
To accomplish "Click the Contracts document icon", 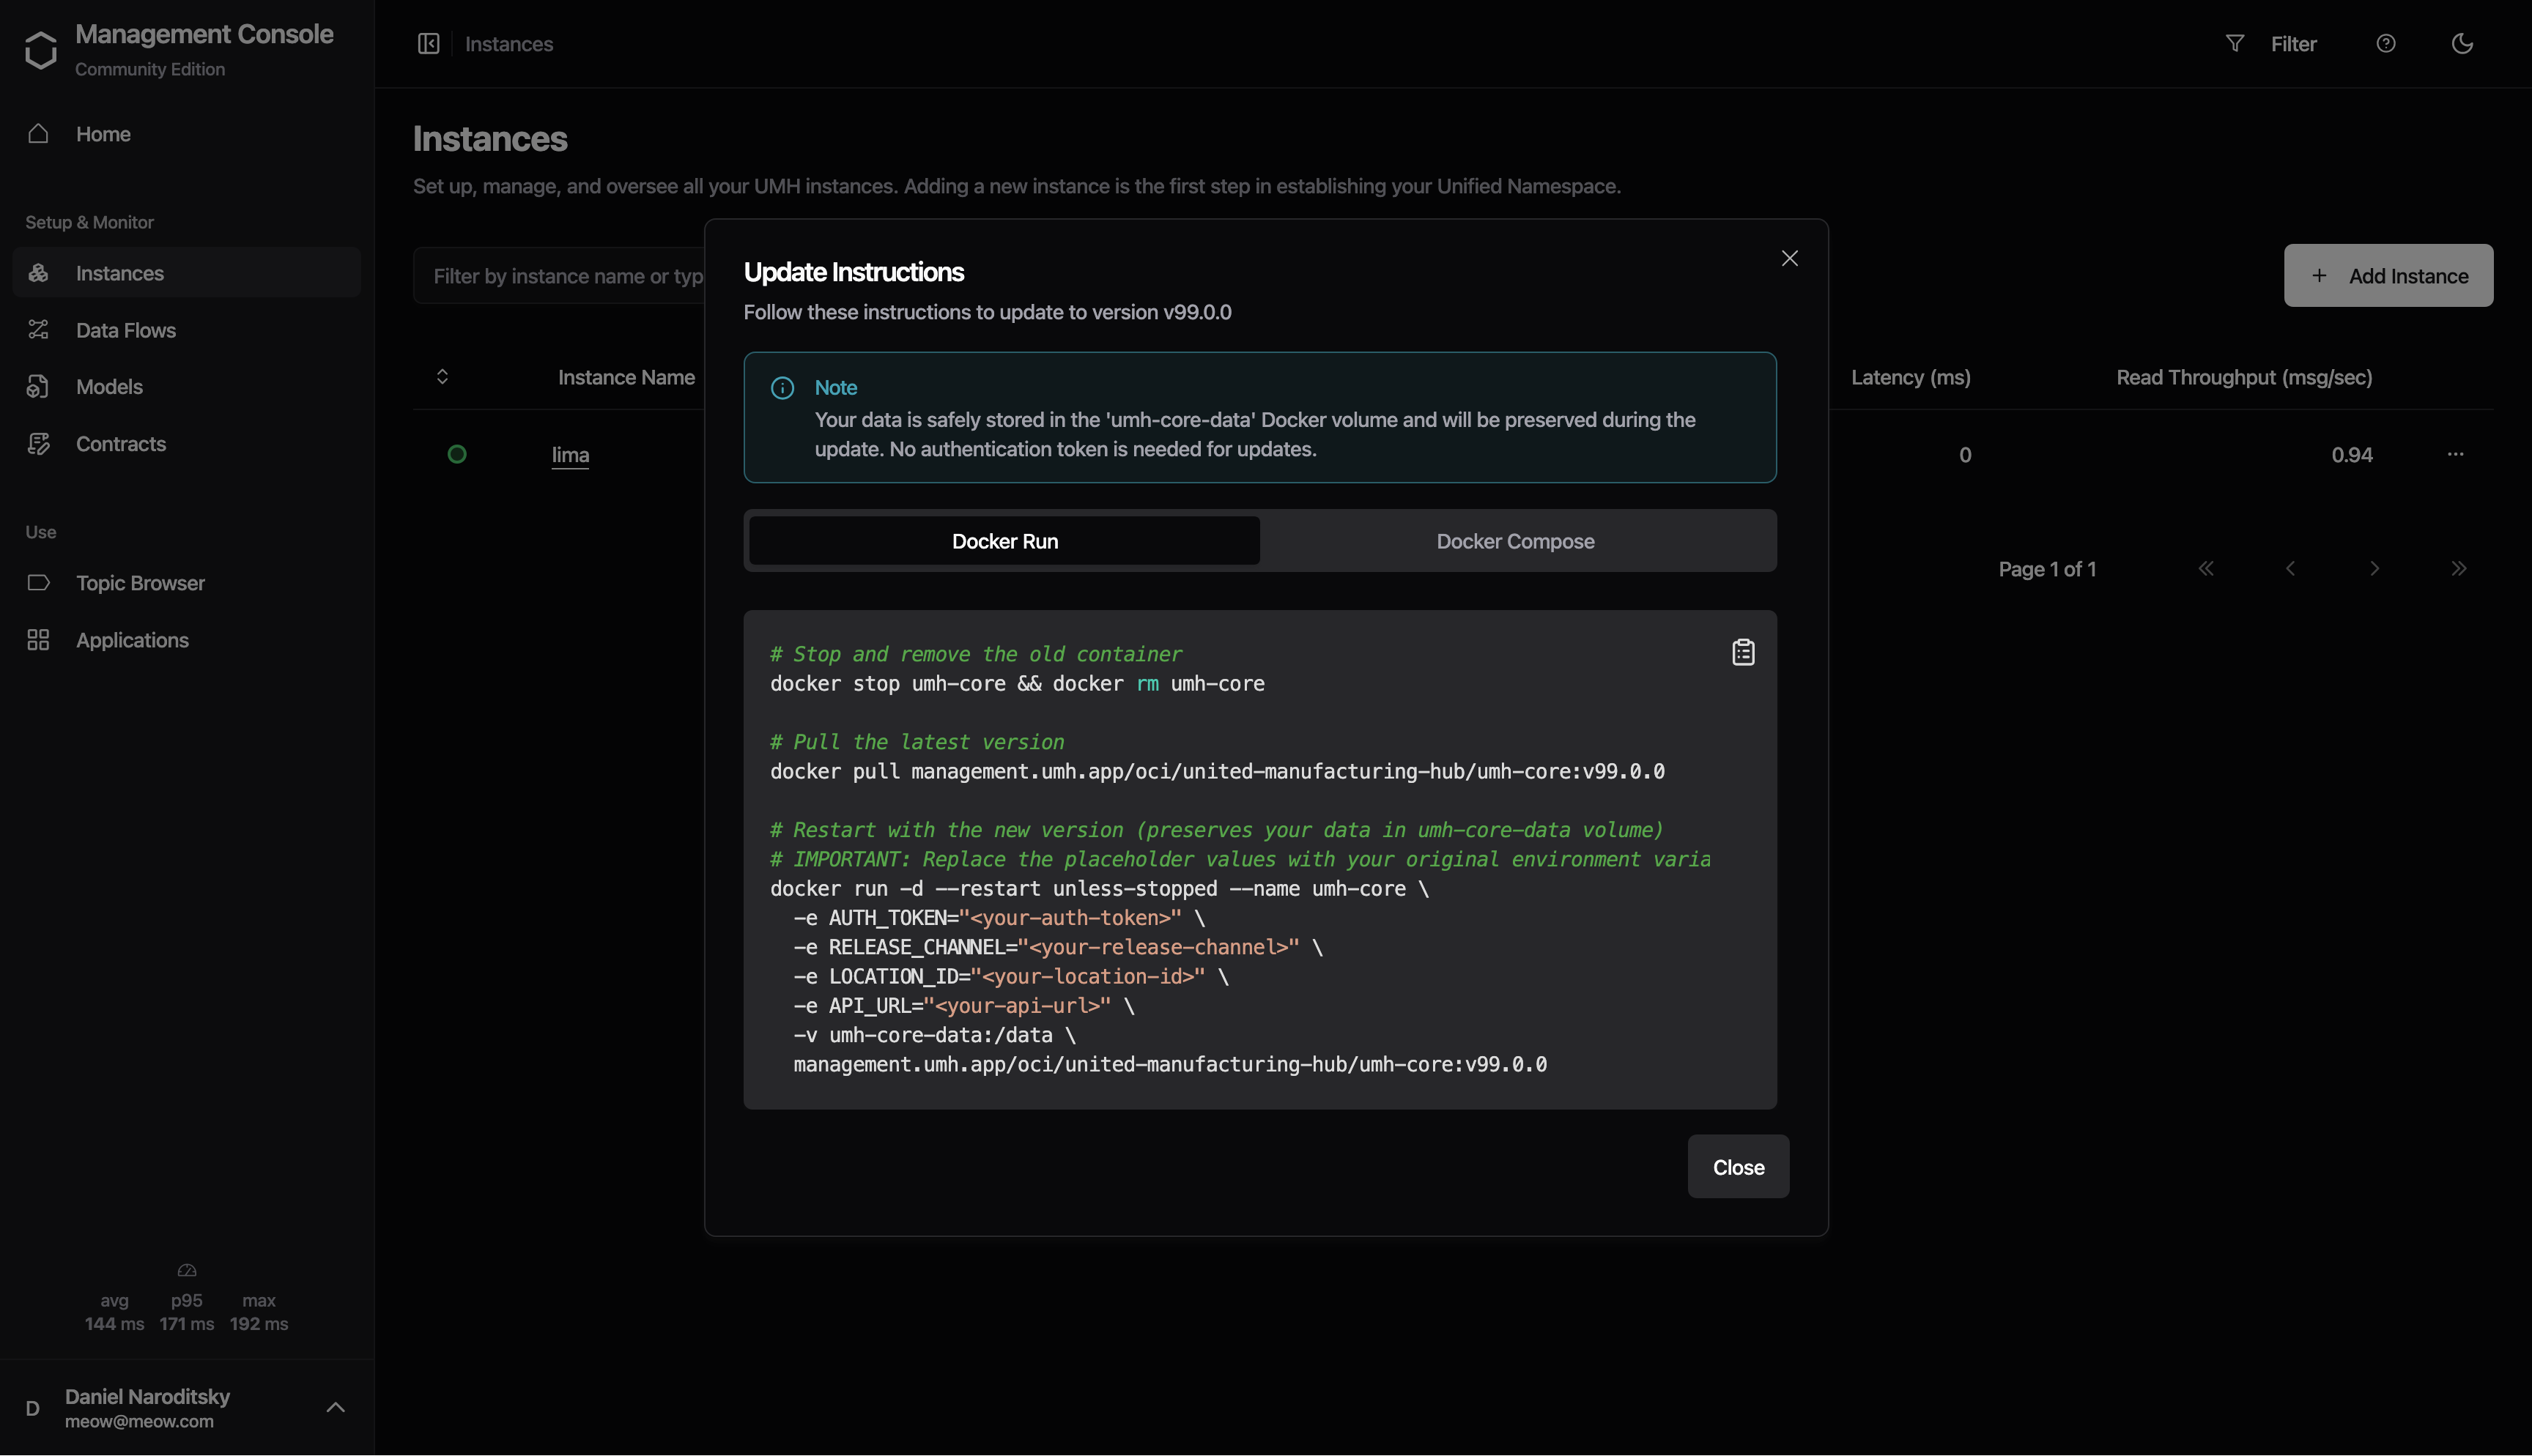I will pyautogui.click(x=38, y=444).
